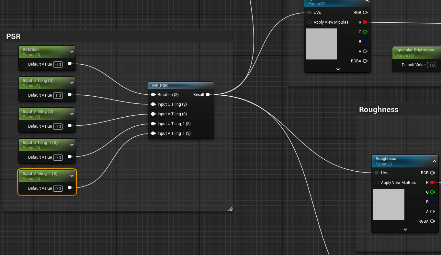Expand the top Param2D node bottom chevron
The height and width of the screenshot is (255, 441).
[338, 69]
